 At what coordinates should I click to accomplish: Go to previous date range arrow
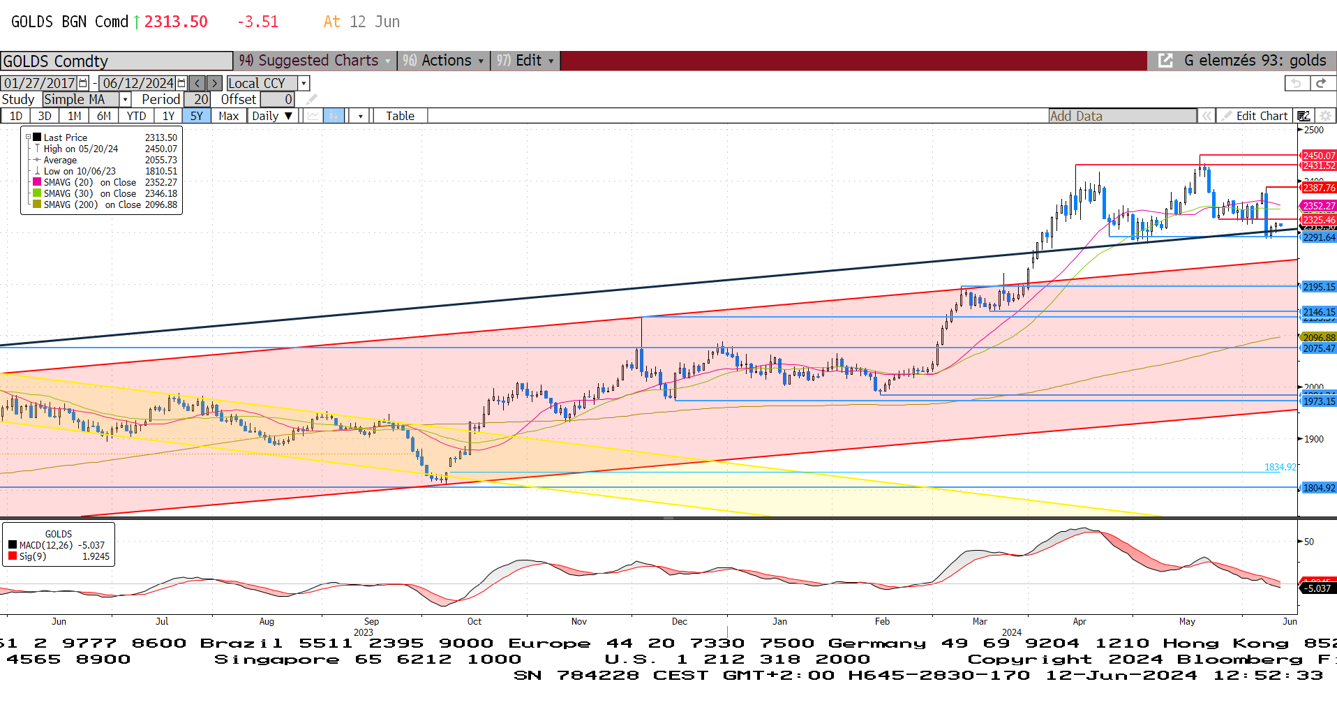[197, 83]
